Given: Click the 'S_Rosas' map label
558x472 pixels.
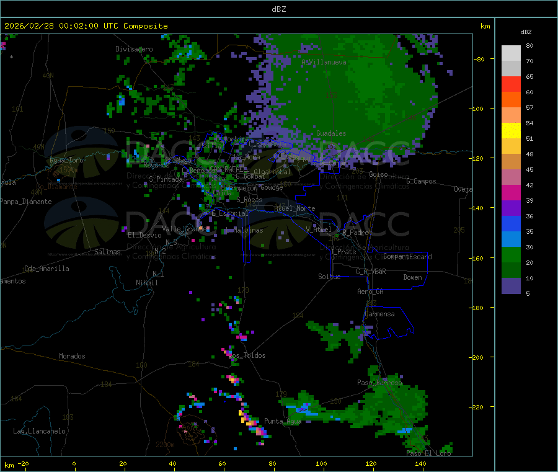Looking at the screenshot, I should pyautogui.click(x=249, y=200).
